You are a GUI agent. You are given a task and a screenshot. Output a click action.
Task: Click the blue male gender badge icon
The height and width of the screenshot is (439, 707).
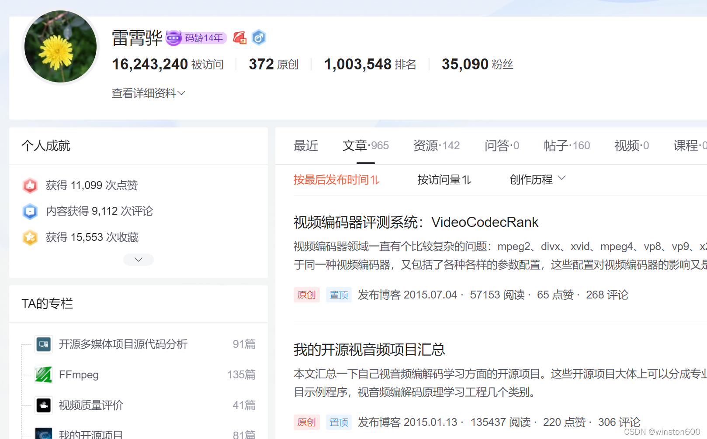click(259, 38)
